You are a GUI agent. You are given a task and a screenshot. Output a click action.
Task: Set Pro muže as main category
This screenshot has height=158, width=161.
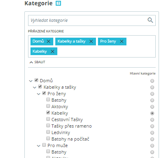click(152, 146)
